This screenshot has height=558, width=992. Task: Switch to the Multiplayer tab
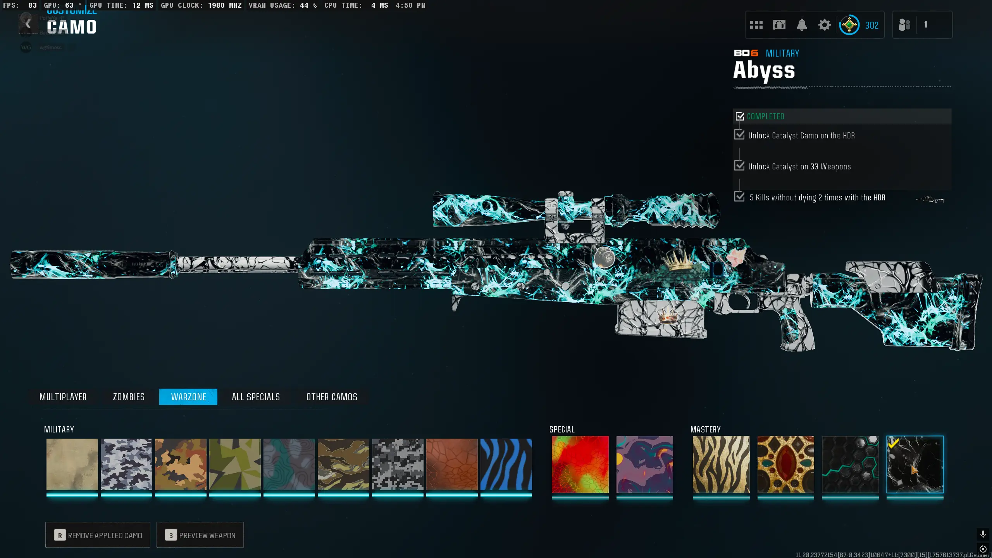click(63, 397)
